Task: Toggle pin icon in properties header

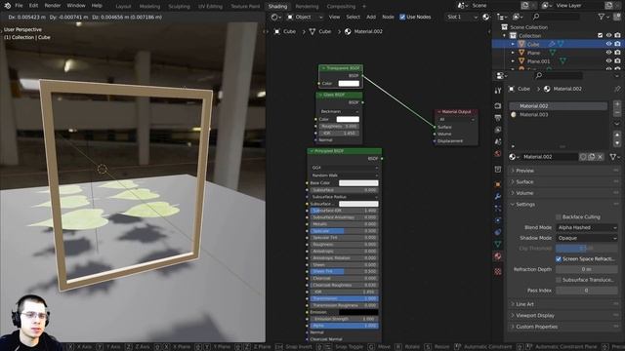Action: (x=617, y=89)
